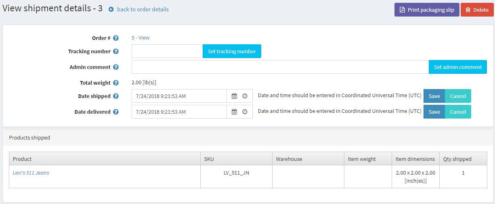
Task: Save the Date shipped value
Action: [434, 96]
